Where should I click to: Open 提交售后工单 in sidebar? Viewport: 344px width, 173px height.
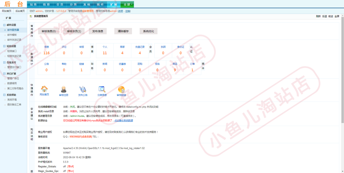[14, 105]
